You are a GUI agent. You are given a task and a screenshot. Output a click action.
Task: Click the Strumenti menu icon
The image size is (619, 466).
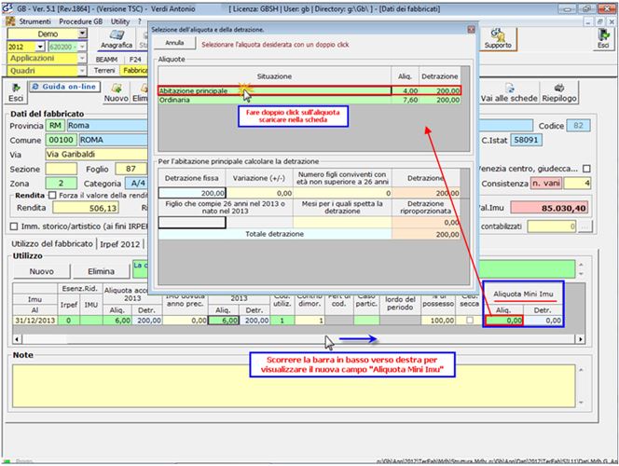10,21
